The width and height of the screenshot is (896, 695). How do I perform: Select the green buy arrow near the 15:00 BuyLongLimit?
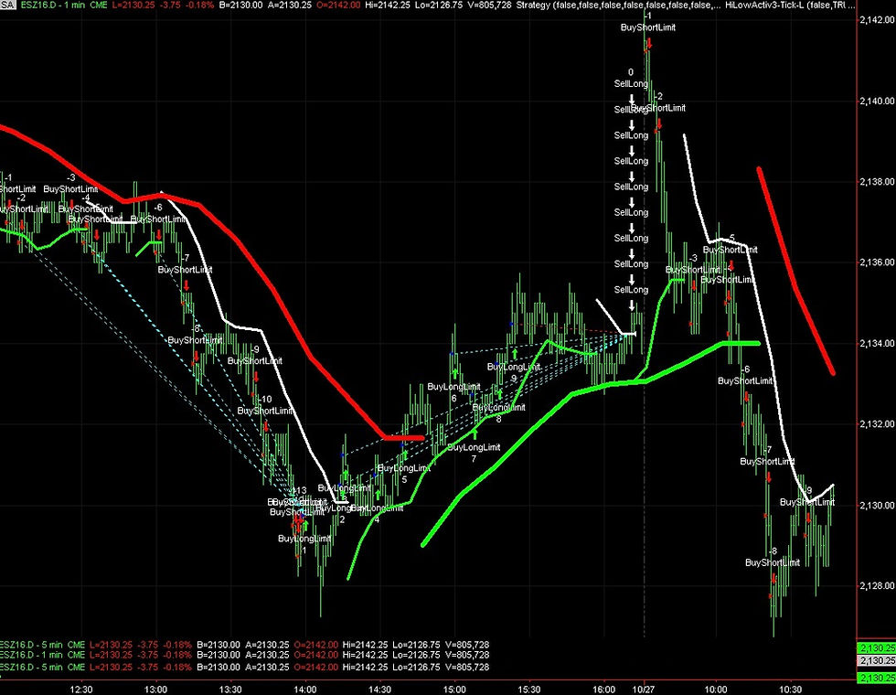454,372
